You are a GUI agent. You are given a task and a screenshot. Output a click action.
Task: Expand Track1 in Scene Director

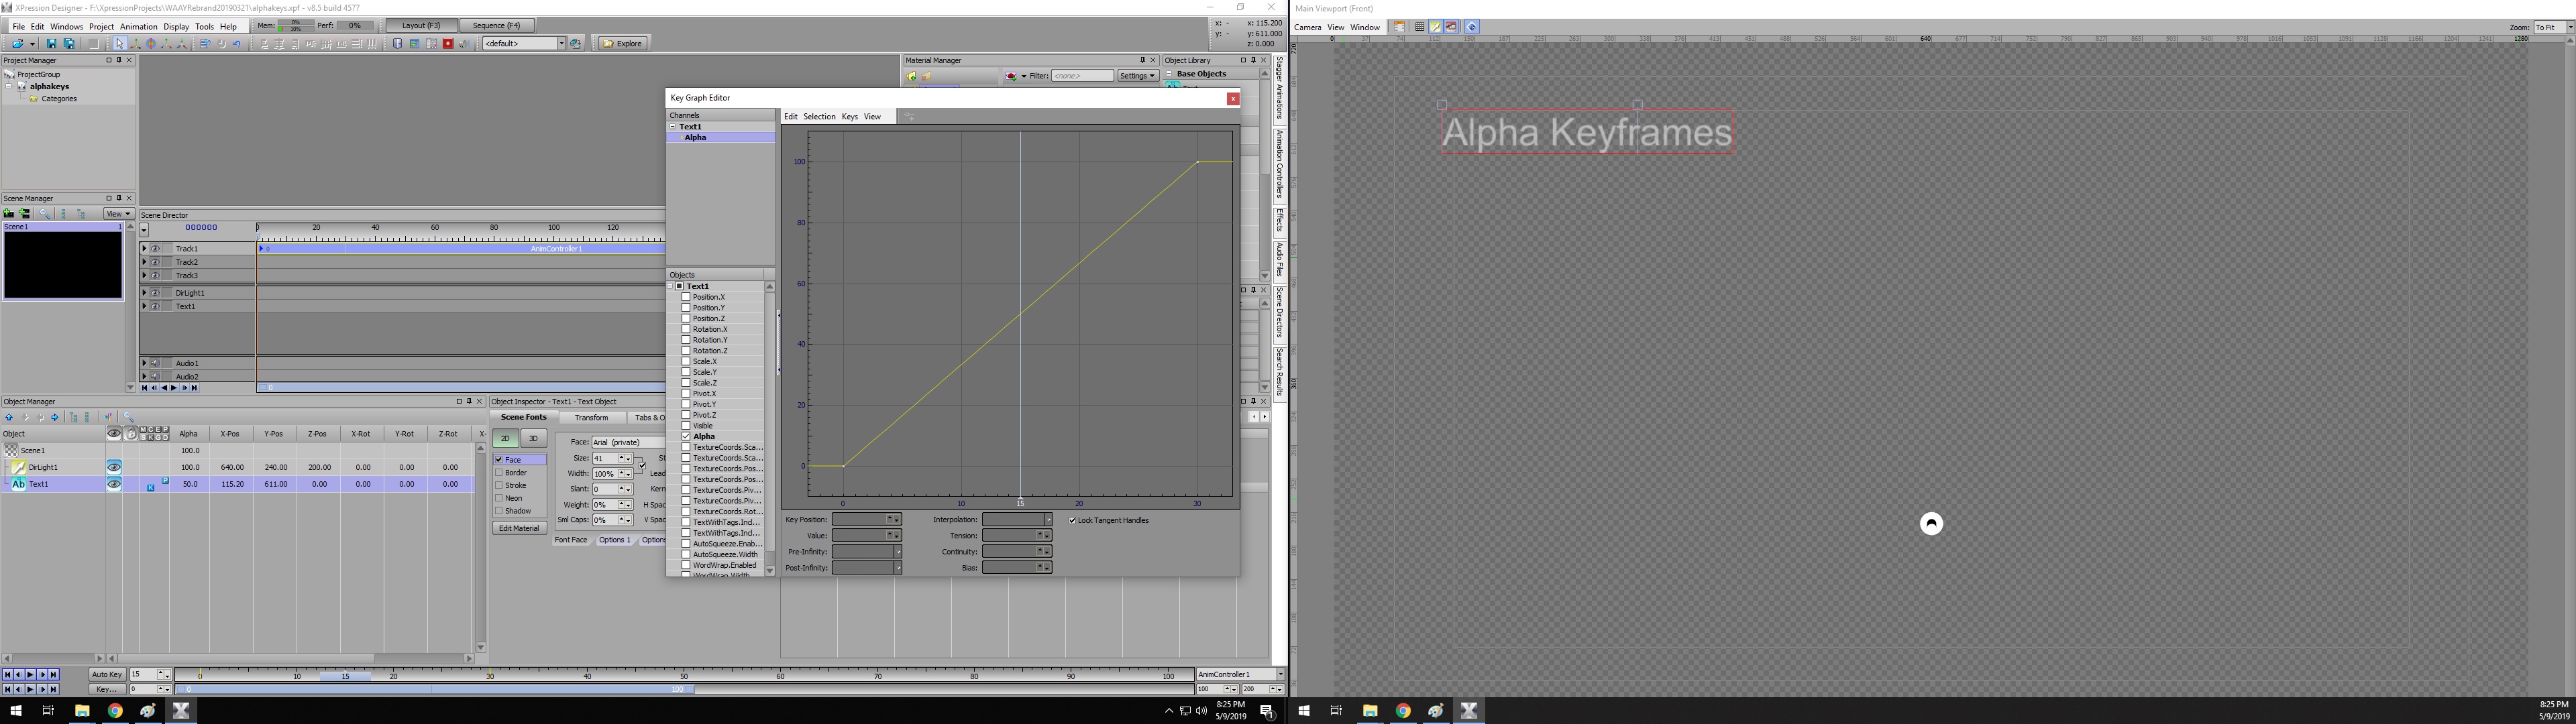coord(145,249)
